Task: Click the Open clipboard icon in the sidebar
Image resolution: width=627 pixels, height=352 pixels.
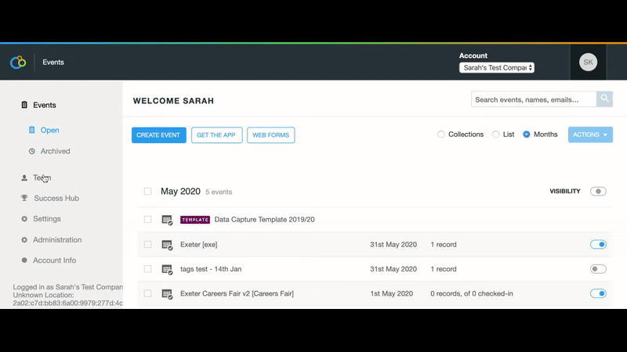Action: (x=31, y=130)
